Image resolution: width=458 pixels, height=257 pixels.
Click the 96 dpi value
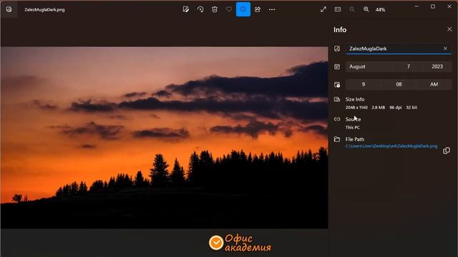click(396, 108)
